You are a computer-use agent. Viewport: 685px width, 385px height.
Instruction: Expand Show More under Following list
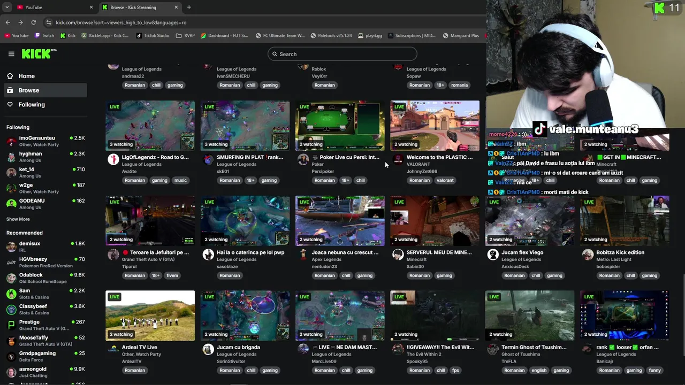pyautogui.click(x=18, y=219)
